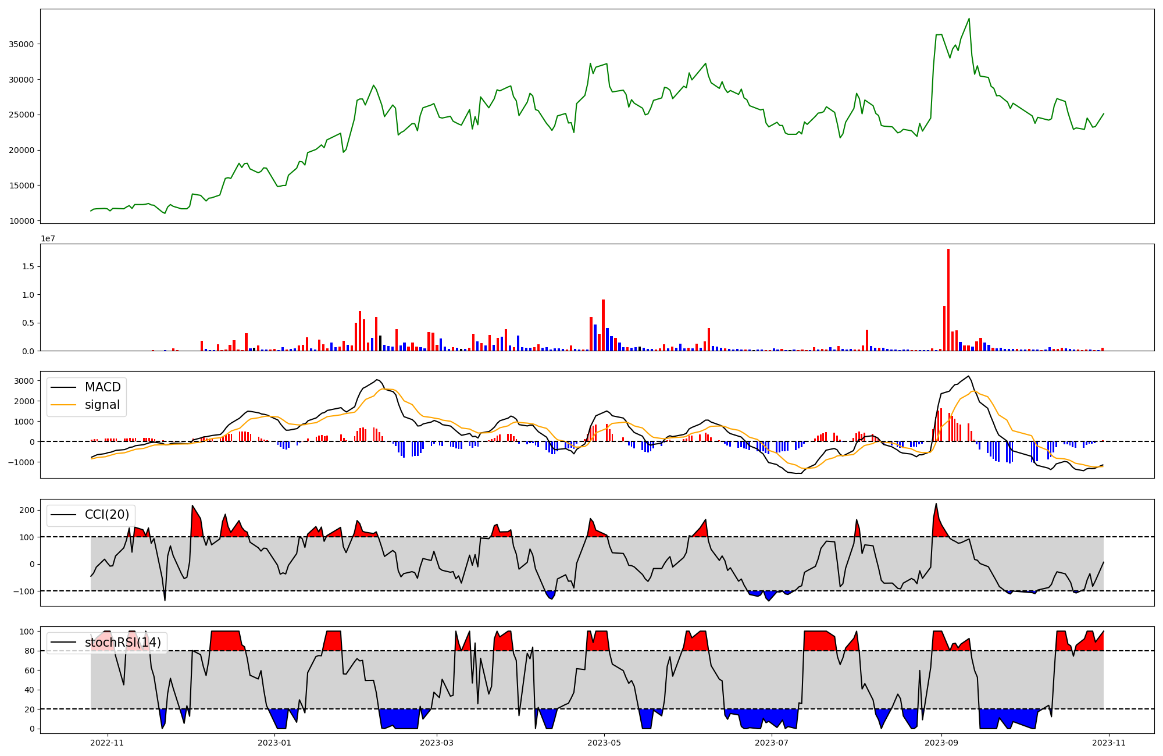Viewport: 1163px width, 756px height.
Task: Click the orange signal line swatch in legend
Action: coord(63,405)
